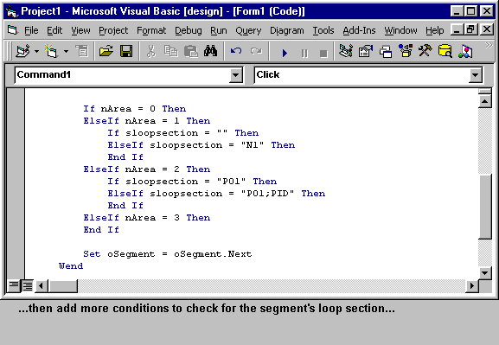Open the Query menu
Screen dimensions: 499x345
[248, 30]
